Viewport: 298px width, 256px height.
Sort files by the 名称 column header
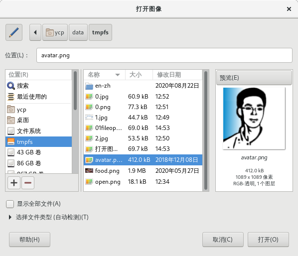[104, 75]
